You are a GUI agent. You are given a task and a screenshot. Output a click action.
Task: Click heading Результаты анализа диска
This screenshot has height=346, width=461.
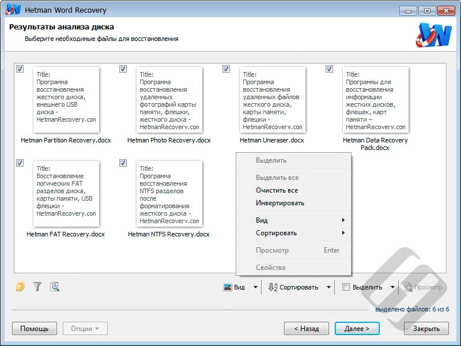pos(62,27)
